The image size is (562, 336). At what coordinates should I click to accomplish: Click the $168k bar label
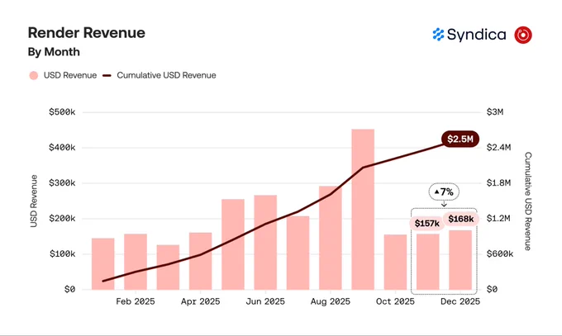(x=461, y=219)
